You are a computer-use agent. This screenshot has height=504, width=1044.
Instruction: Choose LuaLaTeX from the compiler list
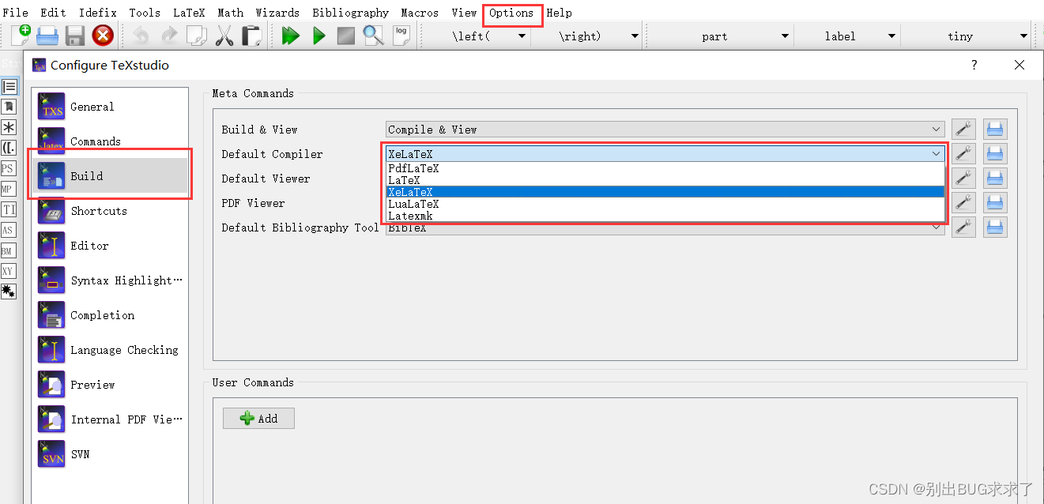(x=665, y=204)
